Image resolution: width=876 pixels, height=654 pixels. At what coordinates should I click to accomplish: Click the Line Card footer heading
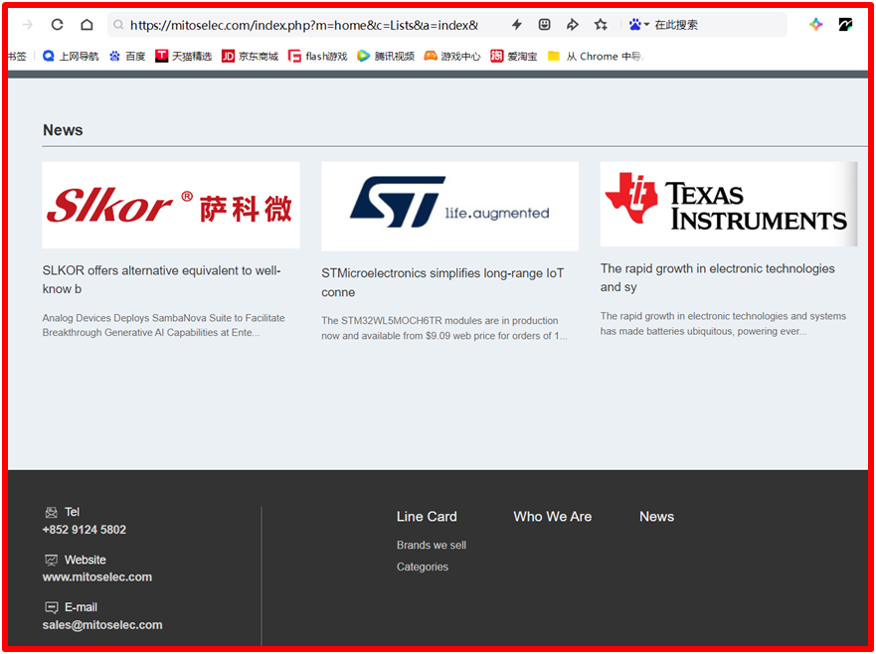[x=427, y=517]
